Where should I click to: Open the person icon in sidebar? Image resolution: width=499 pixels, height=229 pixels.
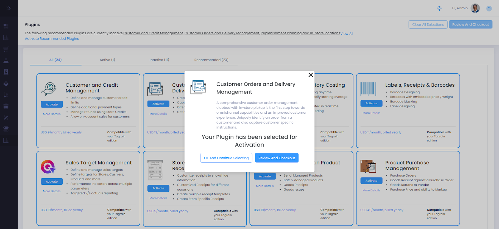(x=6, y=61)
